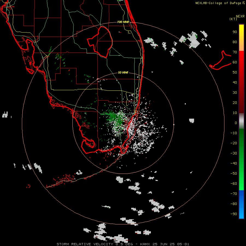Click the positive 10 scale value

point(235,113)
